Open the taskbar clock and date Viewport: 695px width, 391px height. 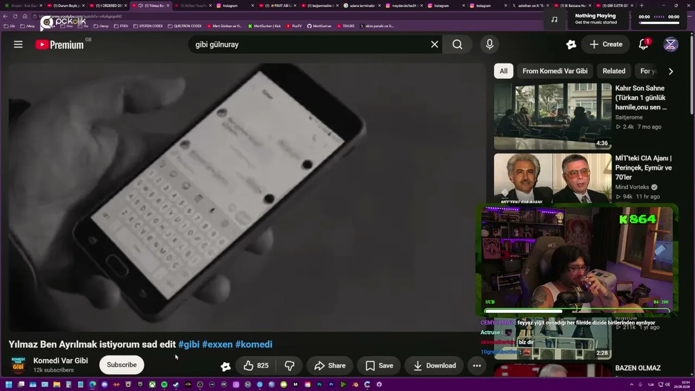point(681,384)
